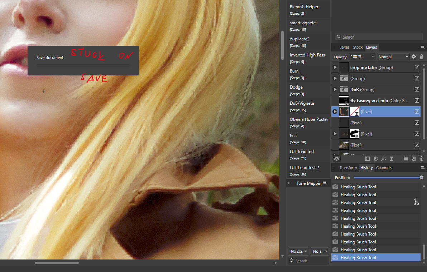Expand Pixel layer with brush-stroke mask
Image resolution: width=427 pixels, height=272 pixels.
tap(335, 134)
